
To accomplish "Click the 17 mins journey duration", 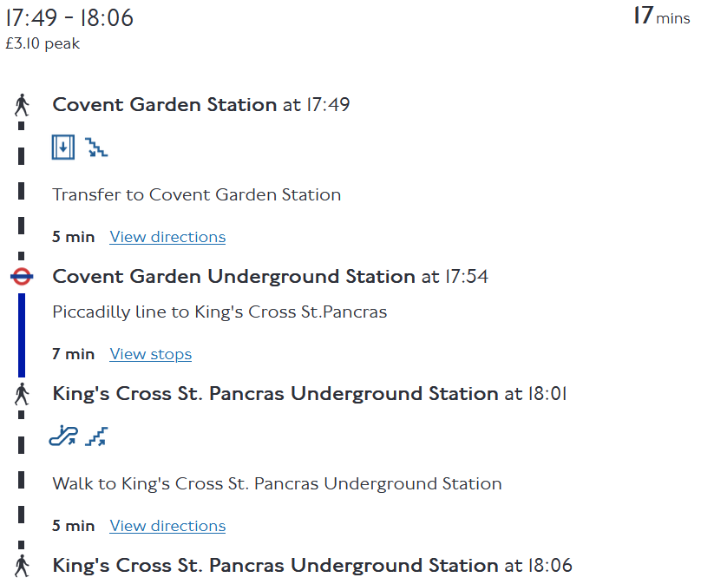I will click(661, 16).
